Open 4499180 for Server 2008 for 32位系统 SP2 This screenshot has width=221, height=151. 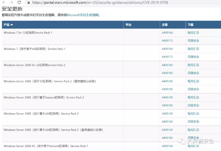167,73
